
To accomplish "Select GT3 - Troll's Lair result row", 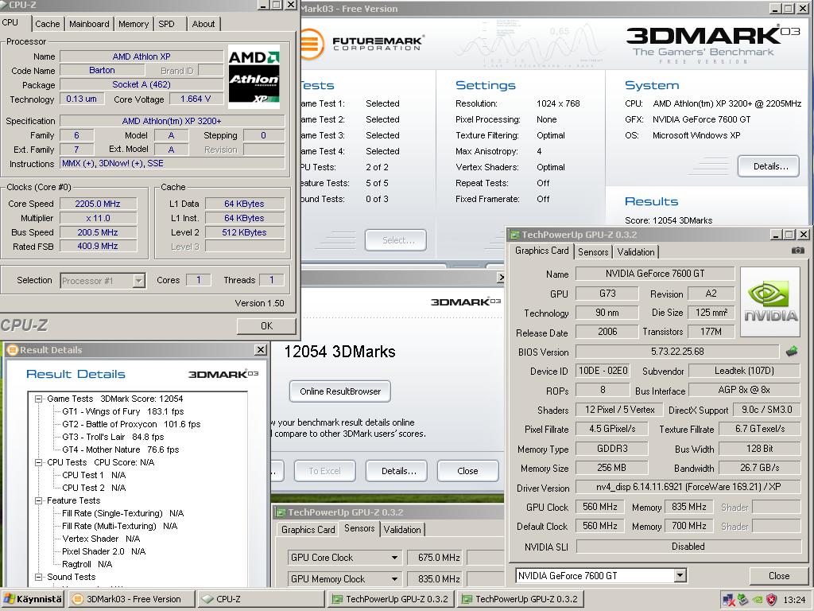I will click(x=113, y=437).
